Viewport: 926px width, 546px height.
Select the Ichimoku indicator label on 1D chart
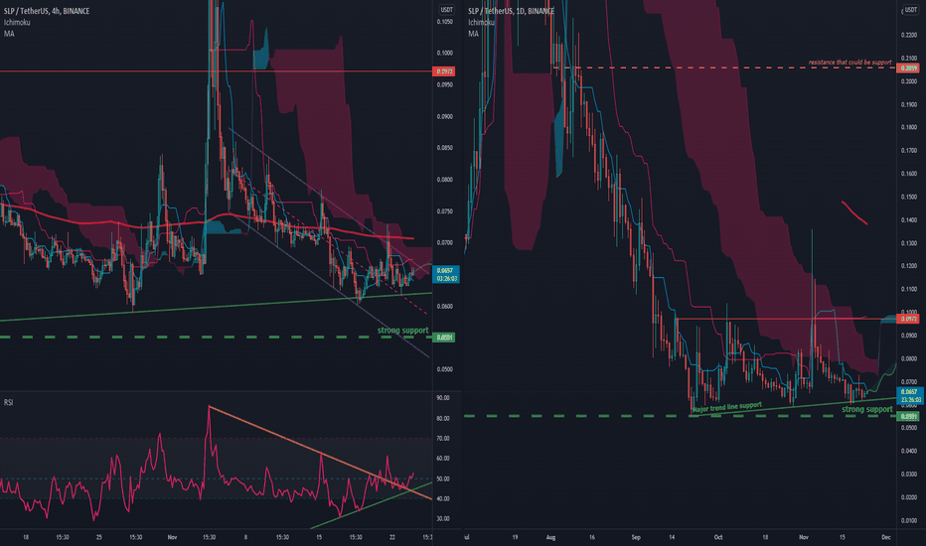[x=481, y=23]
